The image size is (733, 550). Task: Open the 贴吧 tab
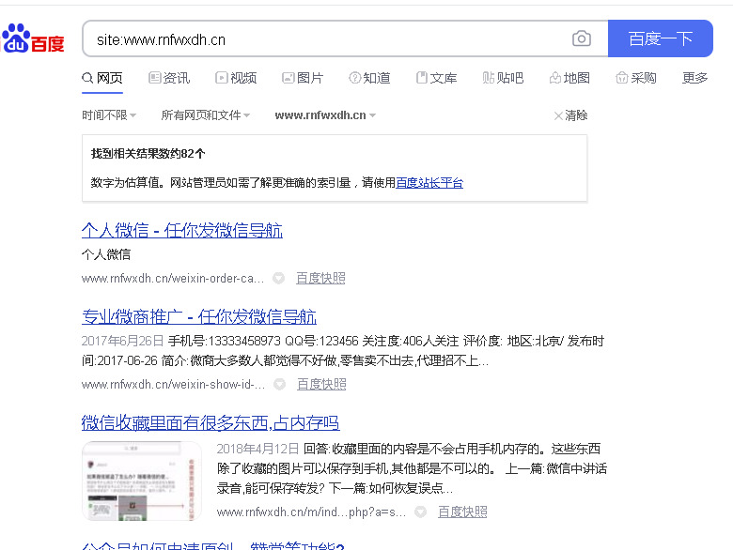point(503,78)
